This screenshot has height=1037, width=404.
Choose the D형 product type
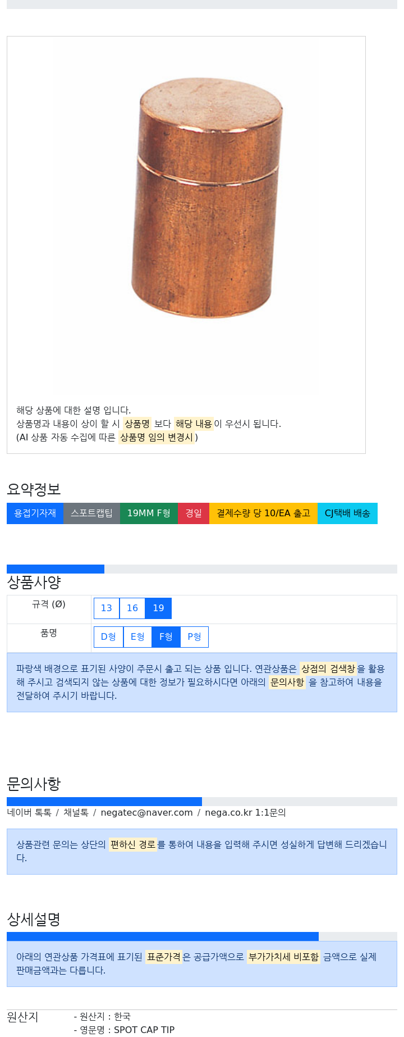tap(108, 636)
